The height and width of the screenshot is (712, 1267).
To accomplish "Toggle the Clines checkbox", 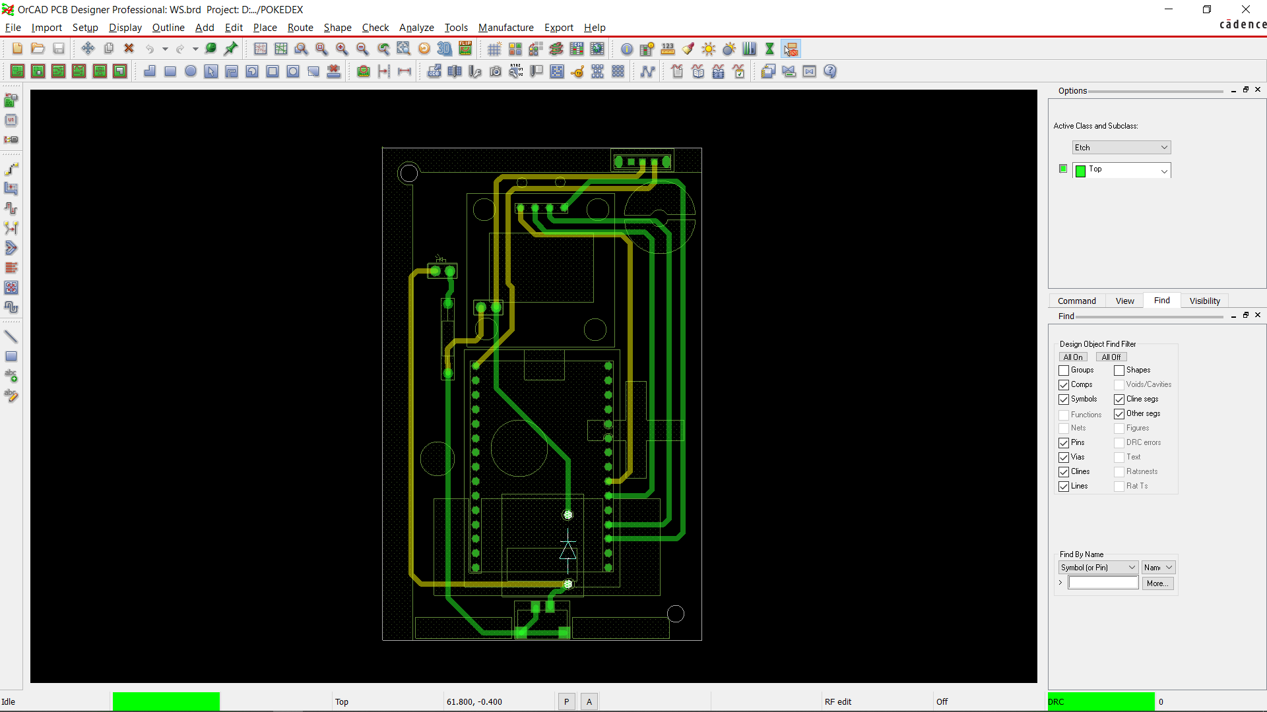I will 1064,472.
